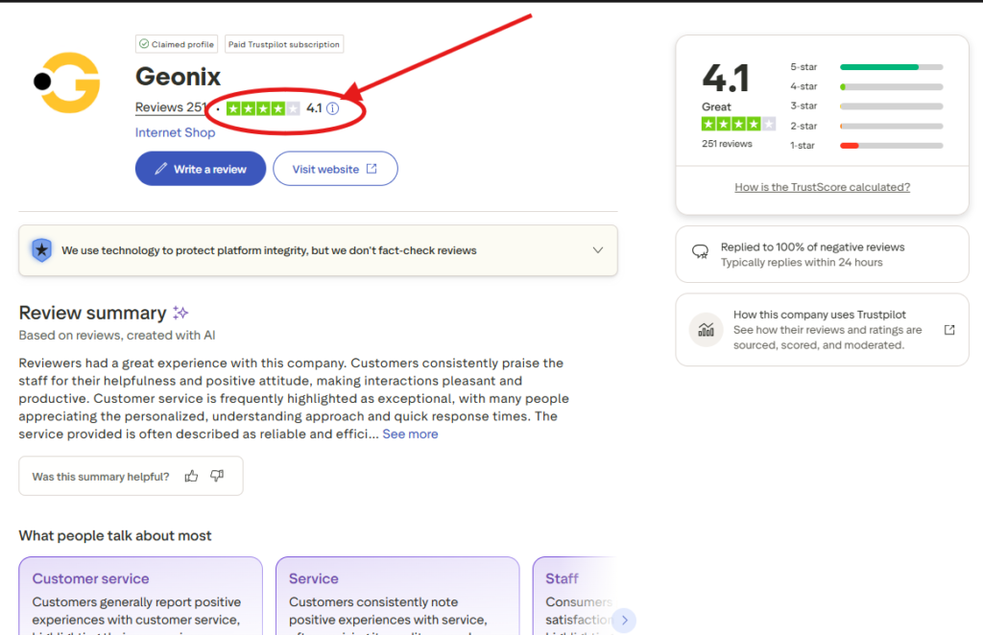Image resolution: width=983 pixels, height=635 pixels.
Task: Expand the review summary with See more
Action: point(410,434)
